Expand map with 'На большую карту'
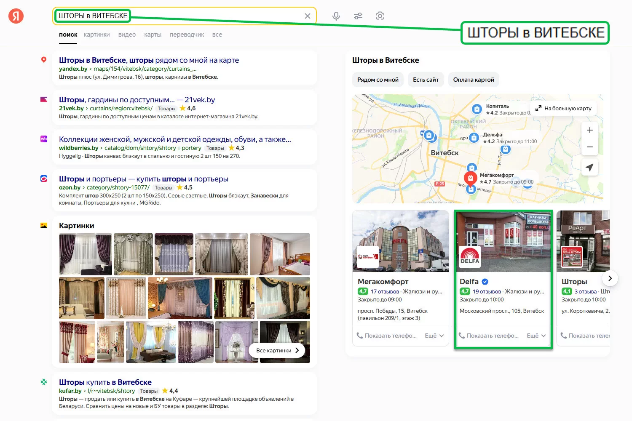 point(563,108)
